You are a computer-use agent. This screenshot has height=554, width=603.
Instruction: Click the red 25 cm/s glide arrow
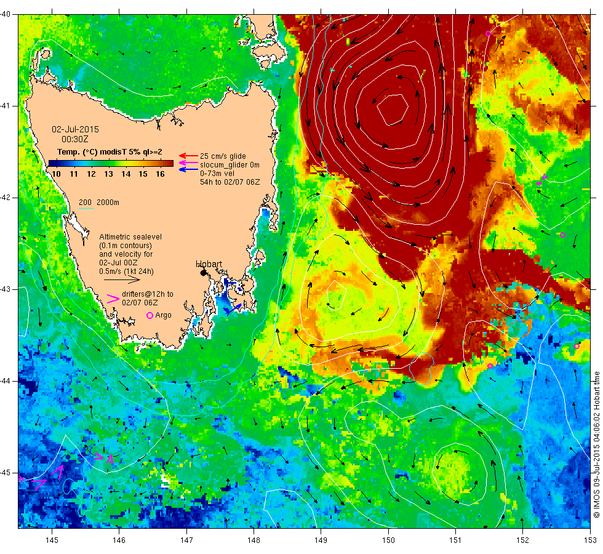coord(188,156)
